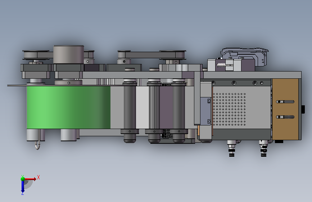Select the hook hanging below left roller
Image resolution: width=312 pixels, height=202 pixels.
point(38,139)
